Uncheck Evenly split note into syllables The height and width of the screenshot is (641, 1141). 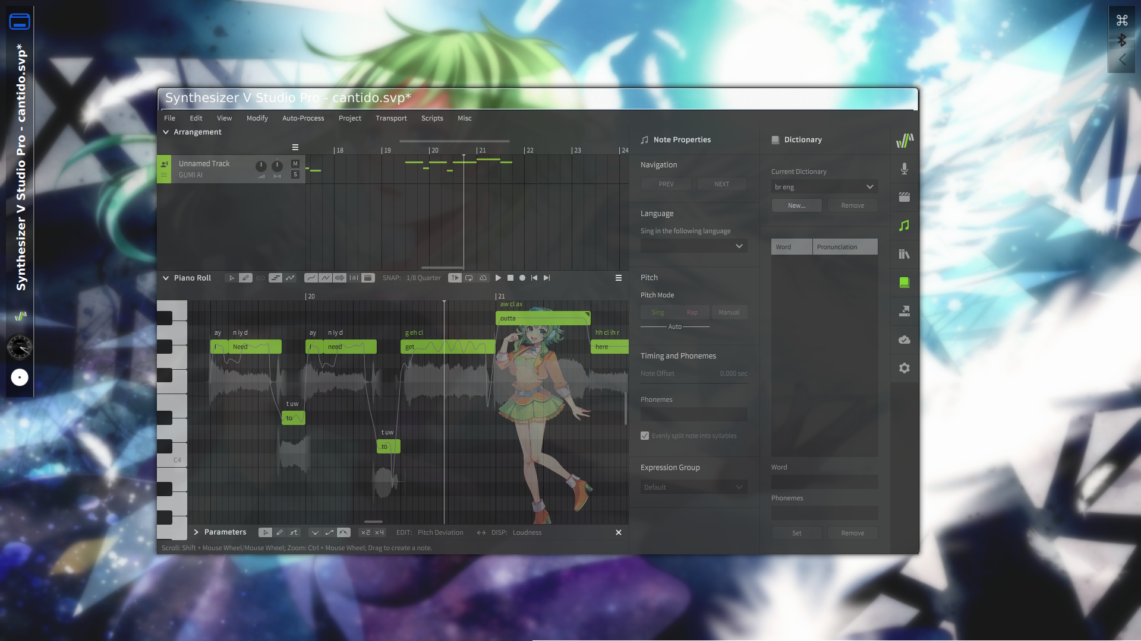click(645, 436)
